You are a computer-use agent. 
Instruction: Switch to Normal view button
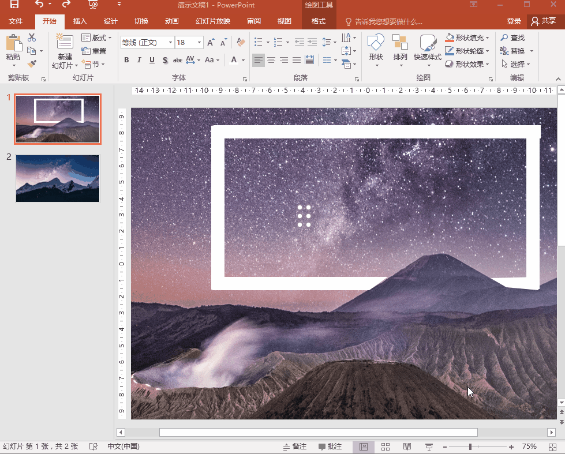[x=364, y=447]
